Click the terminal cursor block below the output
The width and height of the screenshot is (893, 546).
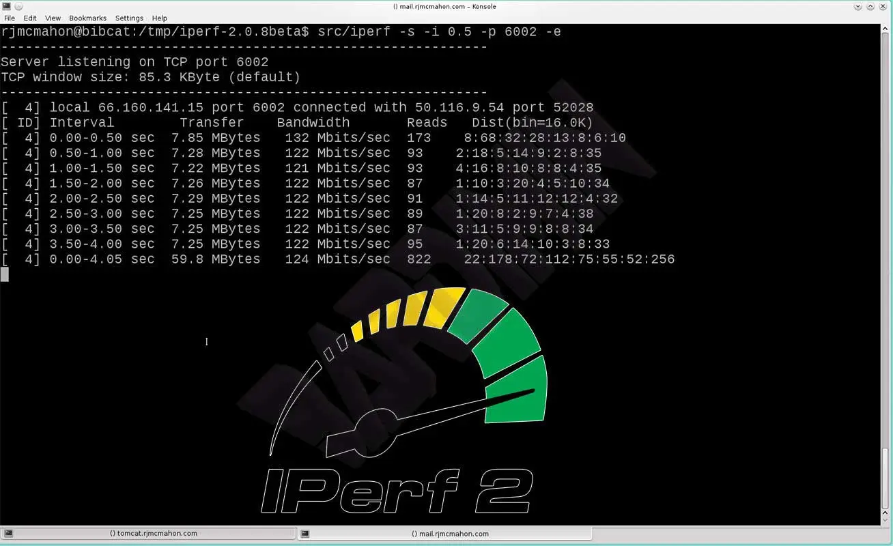(5, 274)
